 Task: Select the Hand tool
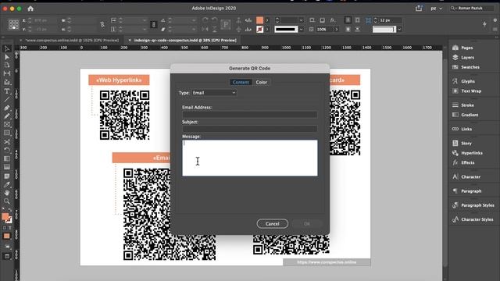click(x=7, y=193)
